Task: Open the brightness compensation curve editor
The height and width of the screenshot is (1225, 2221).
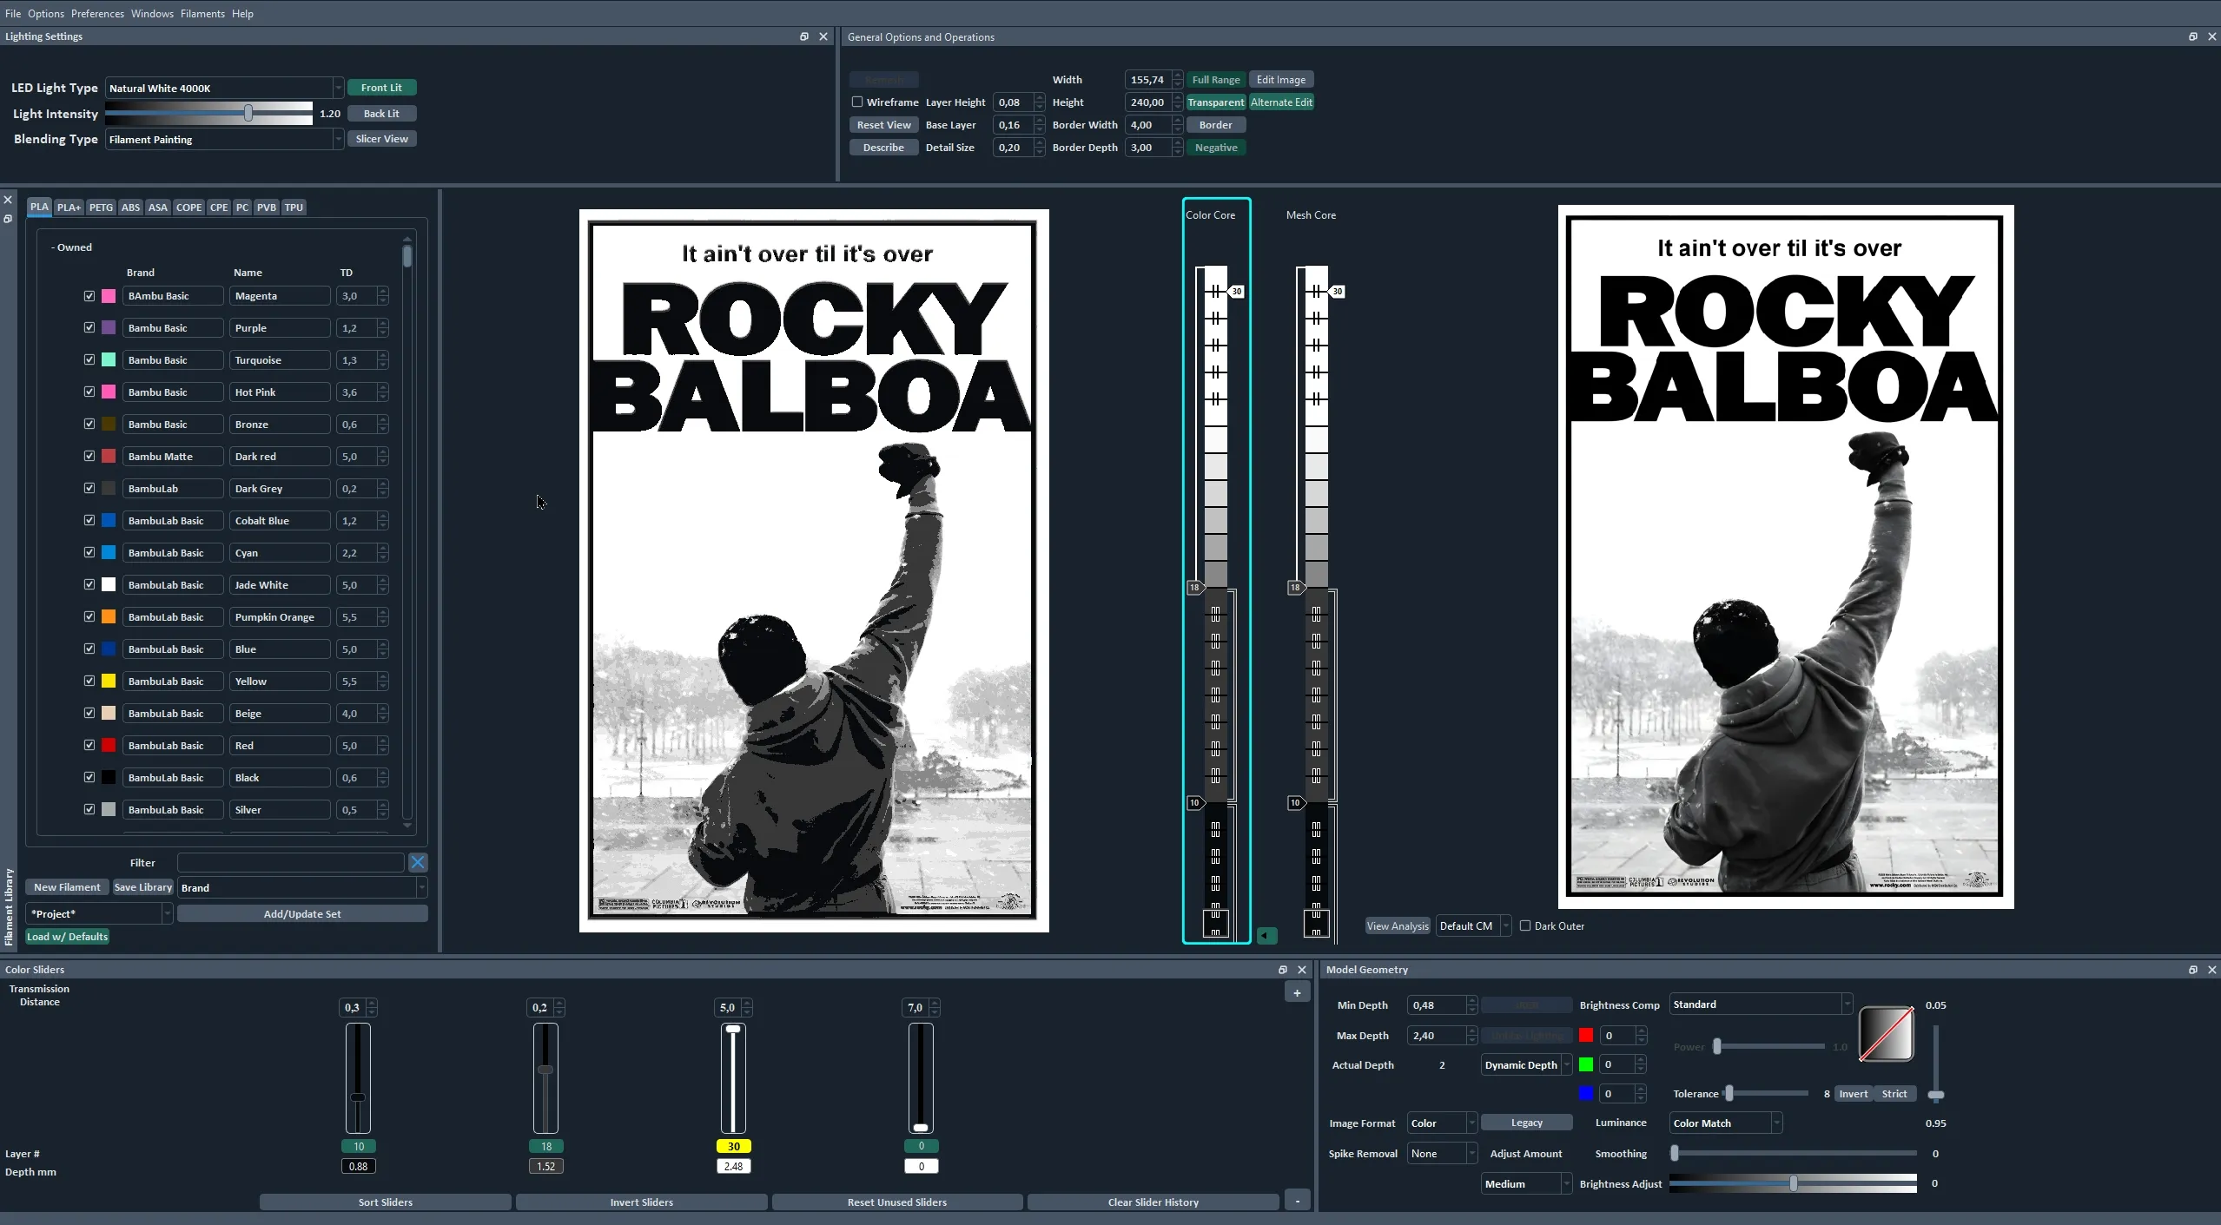Action: (x=1886, y=1034)
